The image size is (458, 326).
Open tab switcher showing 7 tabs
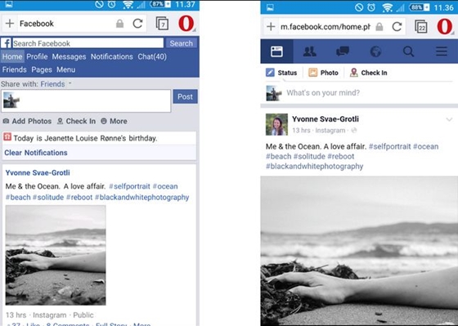[162, 24]
